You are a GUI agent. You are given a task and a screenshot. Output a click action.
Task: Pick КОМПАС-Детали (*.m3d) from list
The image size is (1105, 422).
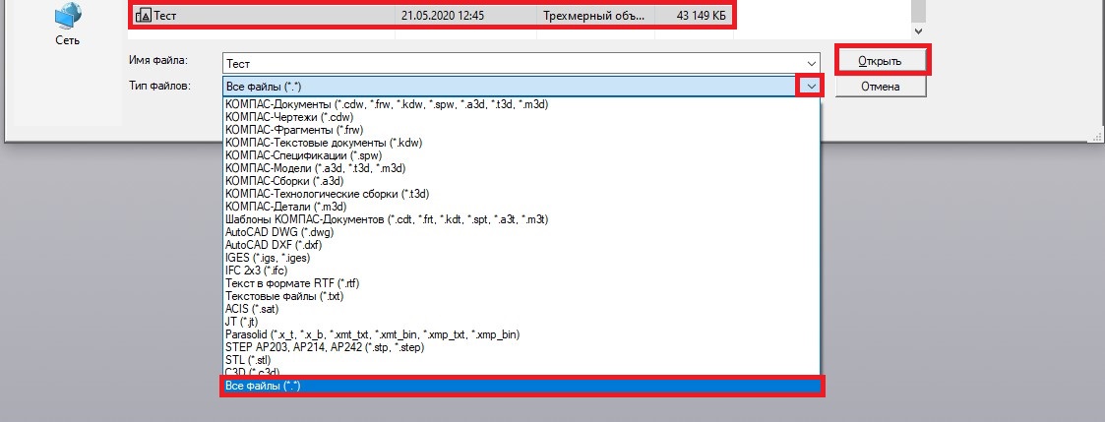tap(285, 207)
